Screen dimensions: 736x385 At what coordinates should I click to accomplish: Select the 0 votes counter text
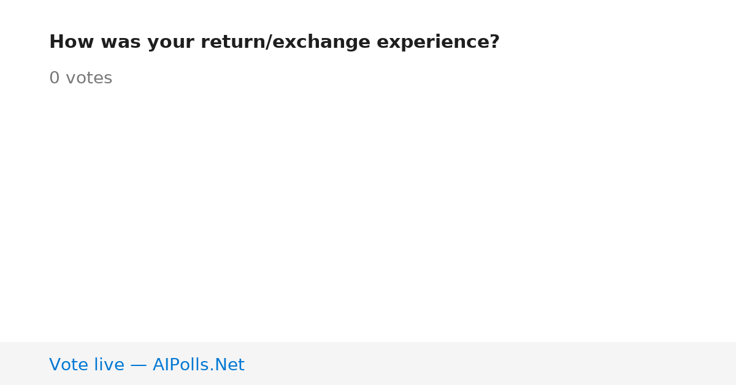pos(80,78)
